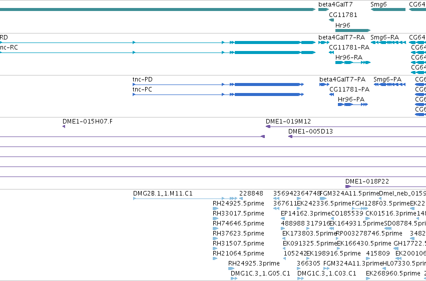Select EST label 228848
The image size is (426, 281).
[251, 193]
